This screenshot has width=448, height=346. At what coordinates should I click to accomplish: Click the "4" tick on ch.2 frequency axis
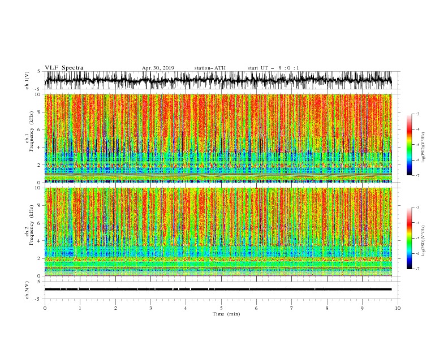(40, 241)
